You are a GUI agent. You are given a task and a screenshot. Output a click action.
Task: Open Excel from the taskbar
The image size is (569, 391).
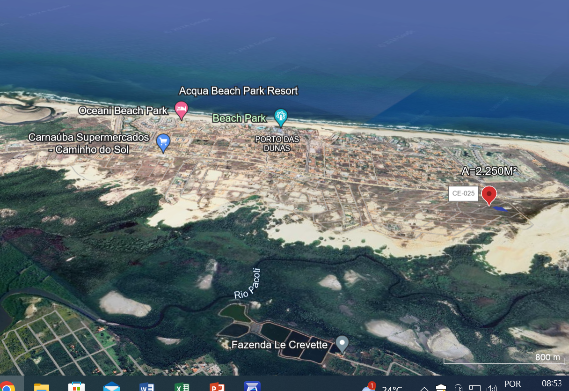click(x=182, y=387)
